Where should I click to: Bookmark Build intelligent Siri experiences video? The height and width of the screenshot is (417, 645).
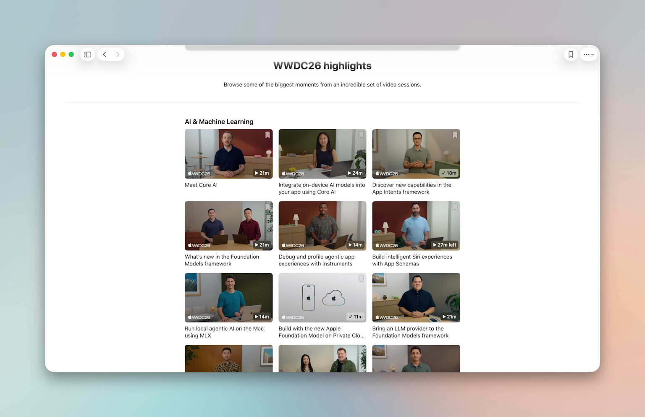coord(455,207)
